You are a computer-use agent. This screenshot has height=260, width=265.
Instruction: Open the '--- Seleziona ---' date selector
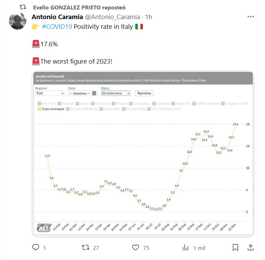click(x=80, y=93)
